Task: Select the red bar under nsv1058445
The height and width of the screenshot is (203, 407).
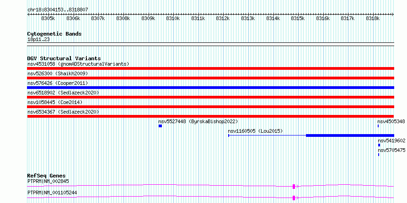Action: pyautogui.click(x=210, y=107)
